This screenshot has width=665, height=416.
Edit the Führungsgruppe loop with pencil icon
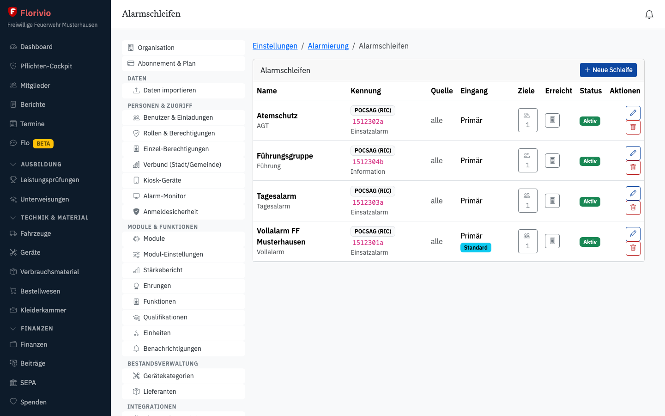click(x=633, y=153)
